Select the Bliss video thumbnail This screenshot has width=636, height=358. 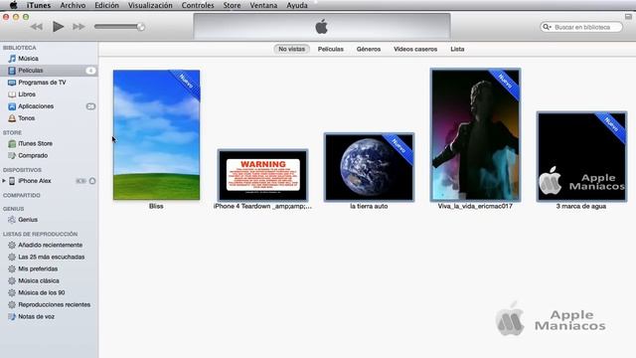(156, 135)
